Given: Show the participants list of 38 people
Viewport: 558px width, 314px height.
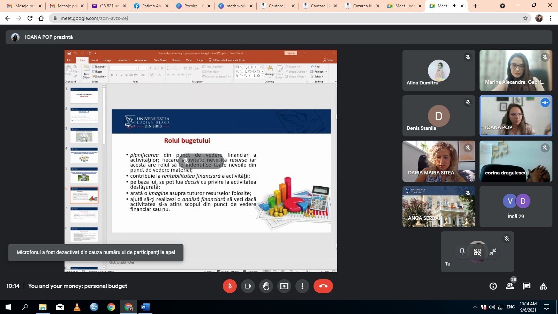Looking at the screenshot, I should coord(510,286).
